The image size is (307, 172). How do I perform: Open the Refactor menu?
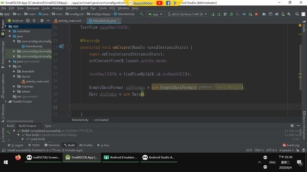pos(71,8)
